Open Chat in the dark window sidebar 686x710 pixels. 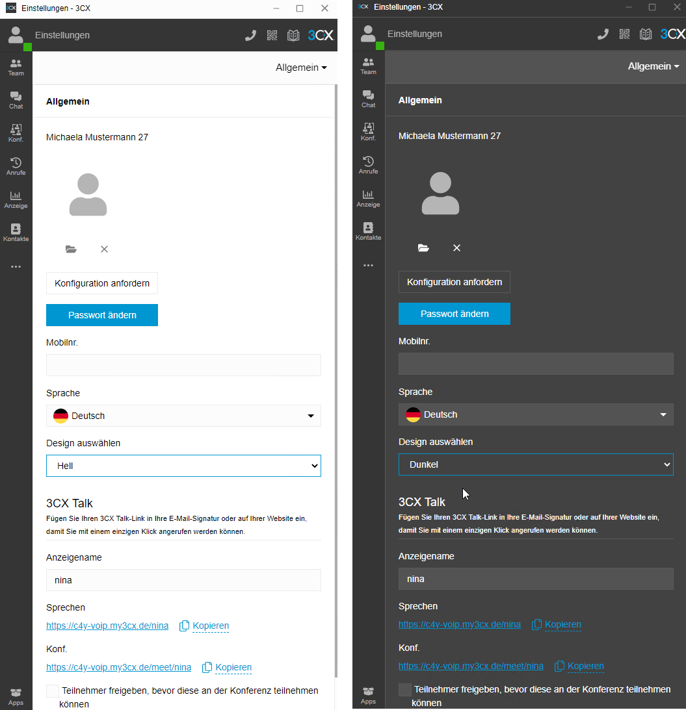tap(368, 99)
